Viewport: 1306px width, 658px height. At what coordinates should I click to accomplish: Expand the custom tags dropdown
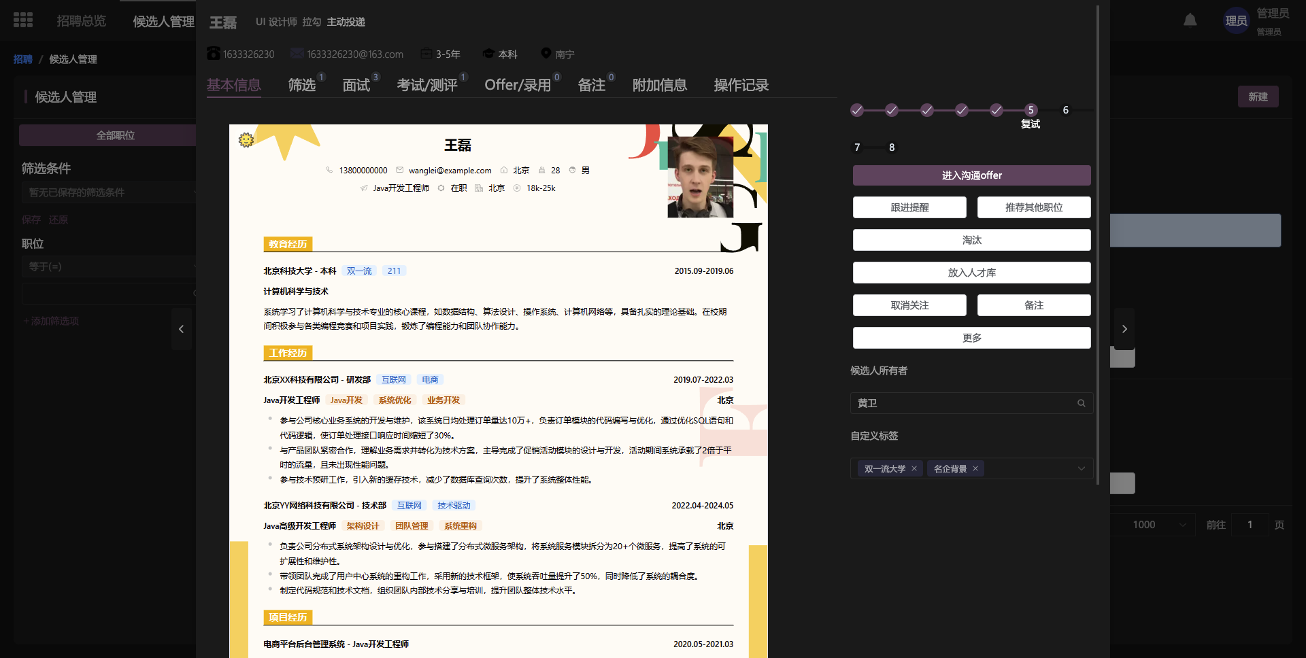(x=1081, y=469)
